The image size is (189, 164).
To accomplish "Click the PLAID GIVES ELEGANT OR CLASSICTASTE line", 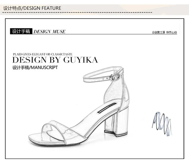I will coord(43,54).
